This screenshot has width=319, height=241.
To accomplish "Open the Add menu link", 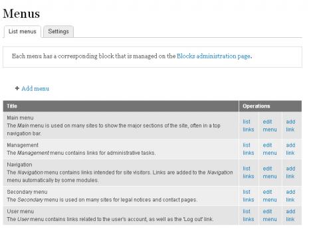I will 35,88.
